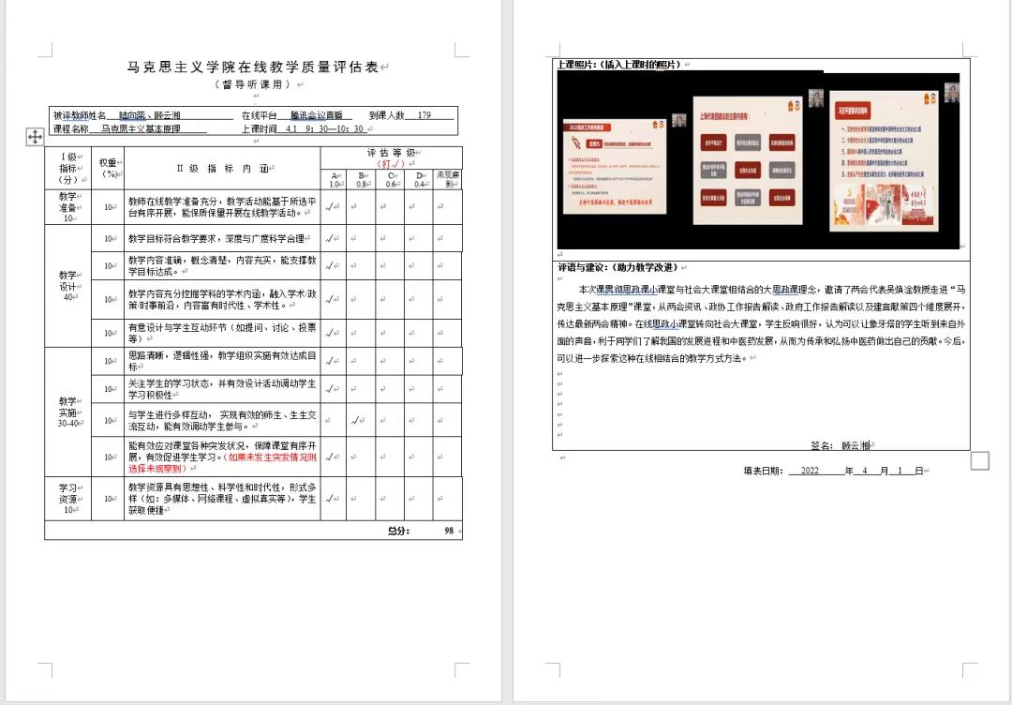1012x705 pixels.
Task: Click the total score 98
Action: click(x=449, y=531)
